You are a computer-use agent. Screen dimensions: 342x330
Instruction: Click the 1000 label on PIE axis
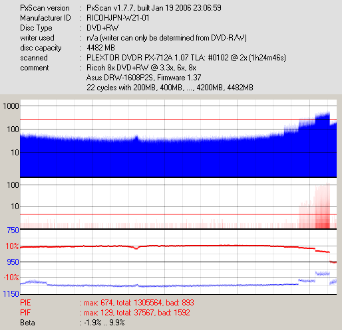[x=11, y=106]
